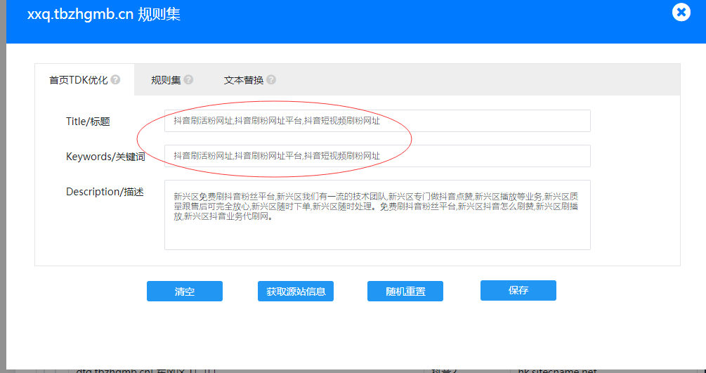Click the 获取源站信息 button
This screenshot has width=706, height=373.
point(296,291)
